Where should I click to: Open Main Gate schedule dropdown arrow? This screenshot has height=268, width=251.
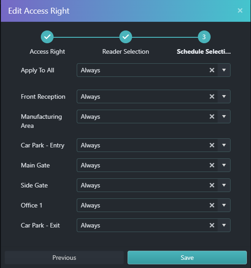pyautogui.click(x=224, y=165)
